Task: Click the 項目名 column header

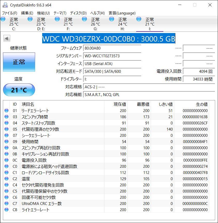Action: tap(28, 104)
